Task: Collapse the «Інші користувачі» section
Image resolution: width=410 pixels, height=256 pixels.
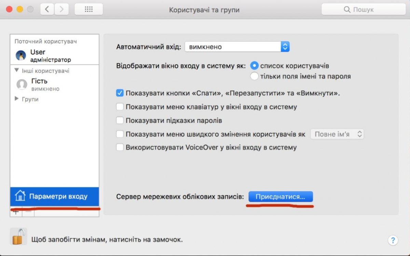Action: (17, 70)
